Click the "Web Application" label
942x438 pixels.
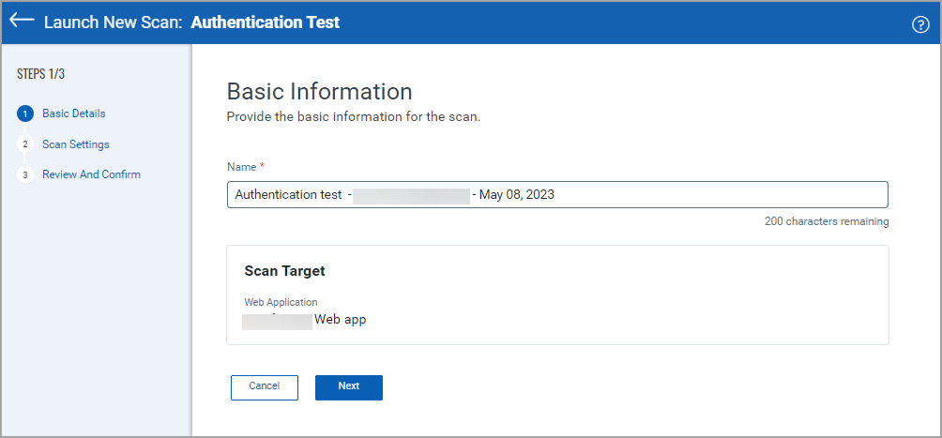pyautogui.click(x=281, y=302)
